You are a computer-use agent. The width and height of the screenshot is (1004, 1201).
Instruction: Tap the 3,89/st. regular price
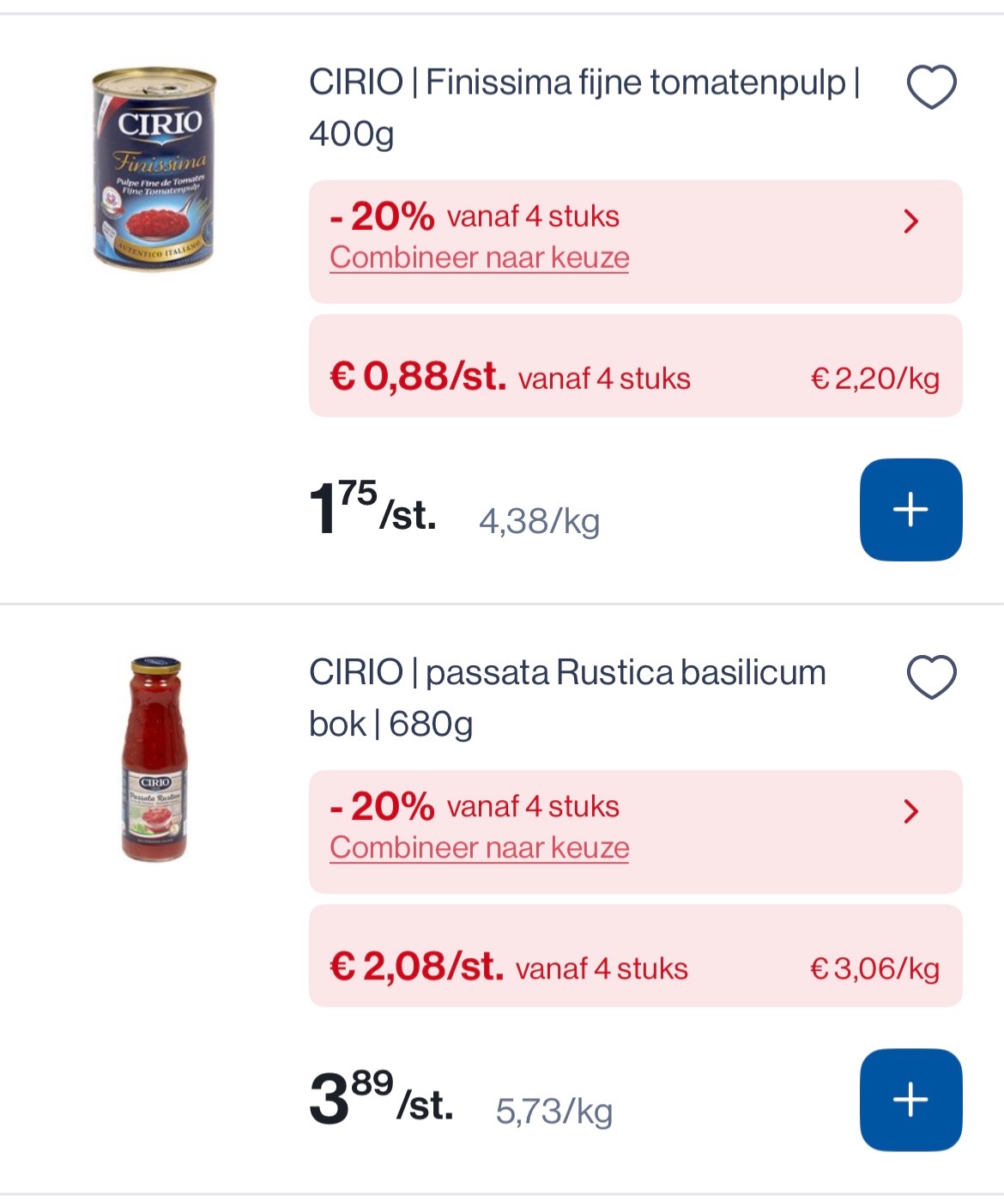[x=380, y=1100]
